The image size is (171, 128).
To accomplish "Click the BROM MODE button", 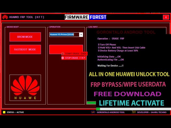I will coord(25,37).
